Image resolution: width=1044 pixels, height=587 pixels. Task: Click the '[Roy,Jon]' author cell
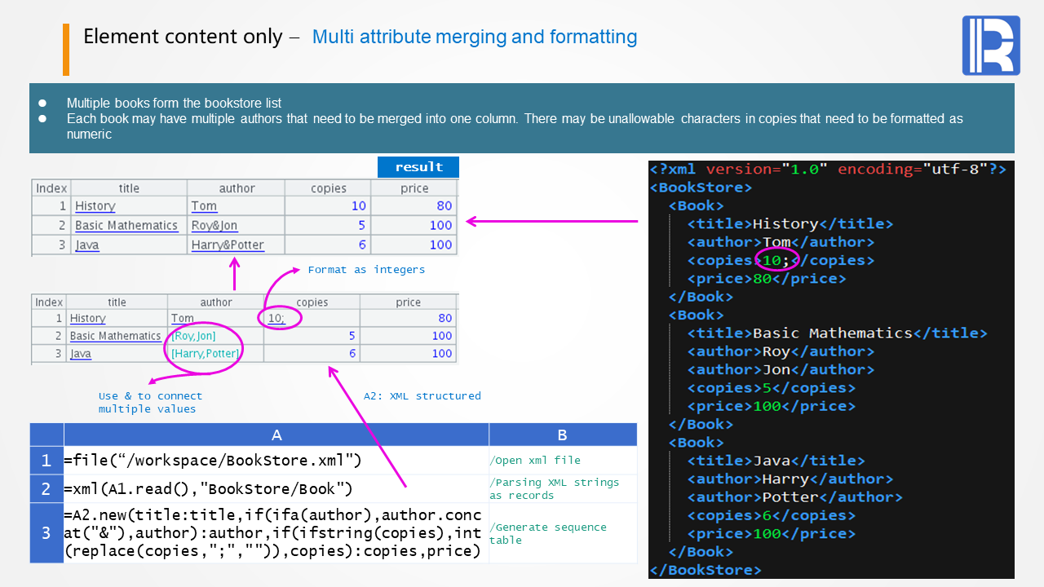193,336
